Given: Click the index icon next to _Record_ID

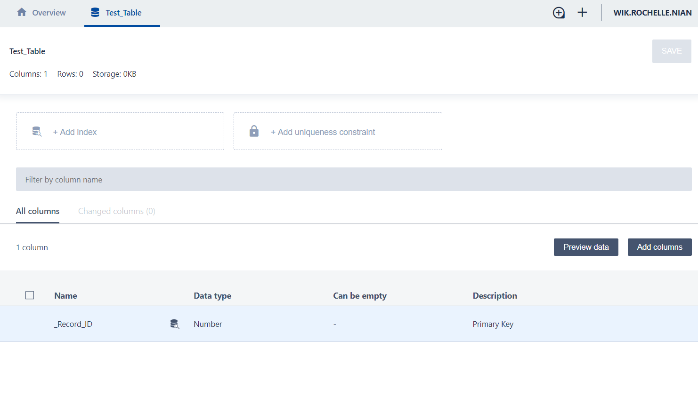Looking at the screenshot, I should pyautogui.click(x=174, y=324).
